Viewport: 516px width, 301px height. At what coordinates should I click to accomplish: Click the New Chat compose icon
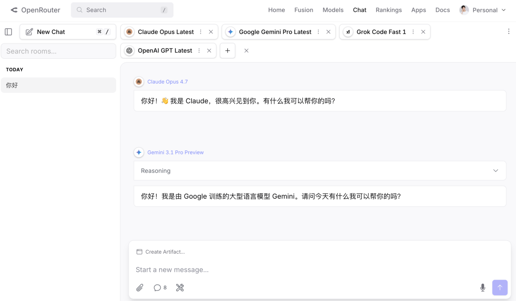tap(29, 32)
